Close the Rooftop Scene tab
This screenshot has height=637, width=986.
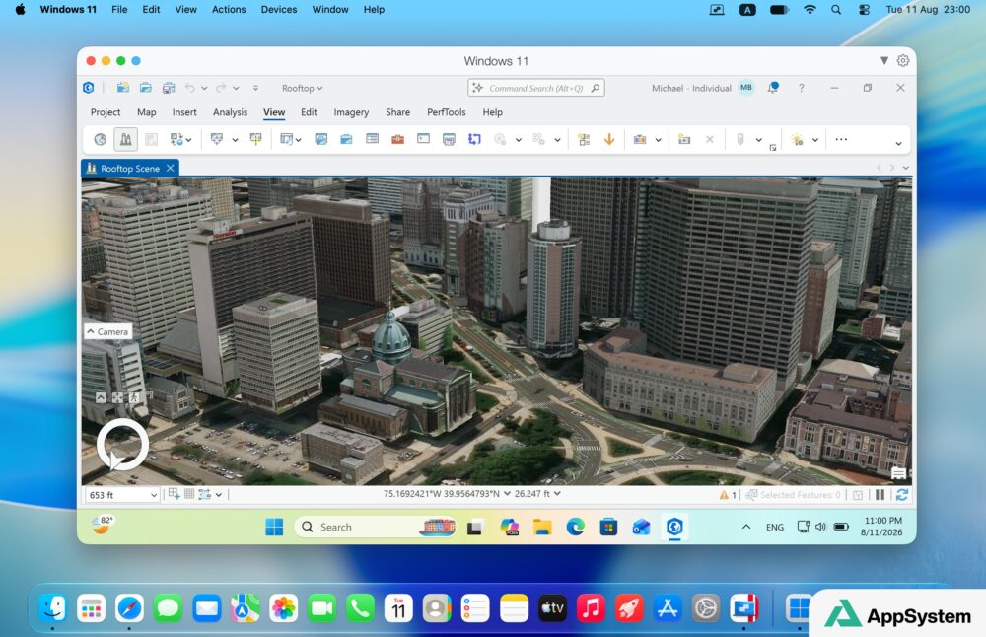tap(171, 168)
